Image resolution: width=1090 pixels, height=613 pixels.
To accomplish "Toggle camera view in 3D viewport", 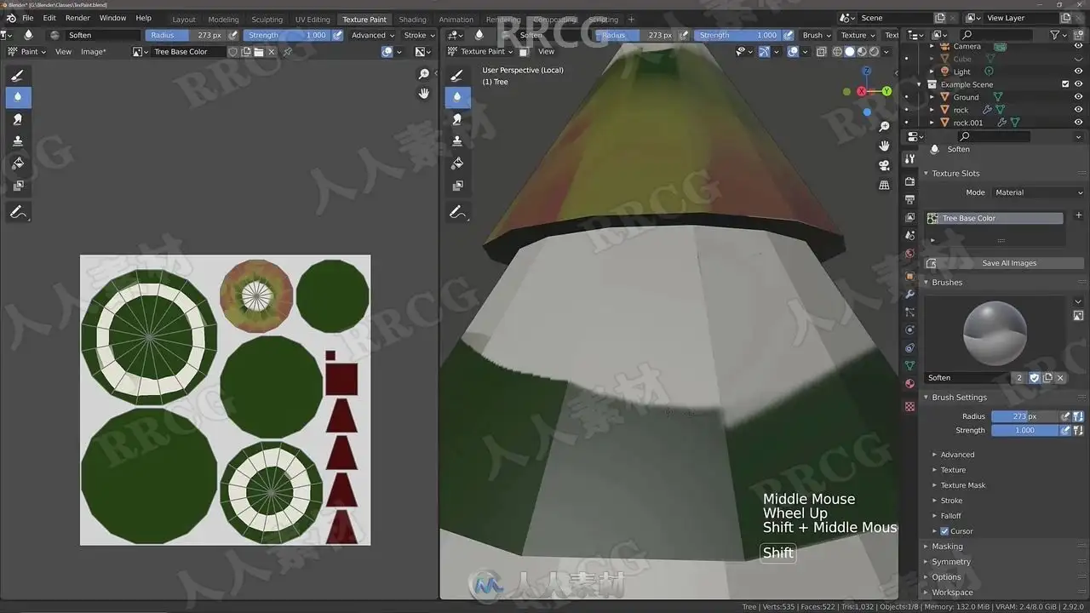I will (x=884, y=165).
